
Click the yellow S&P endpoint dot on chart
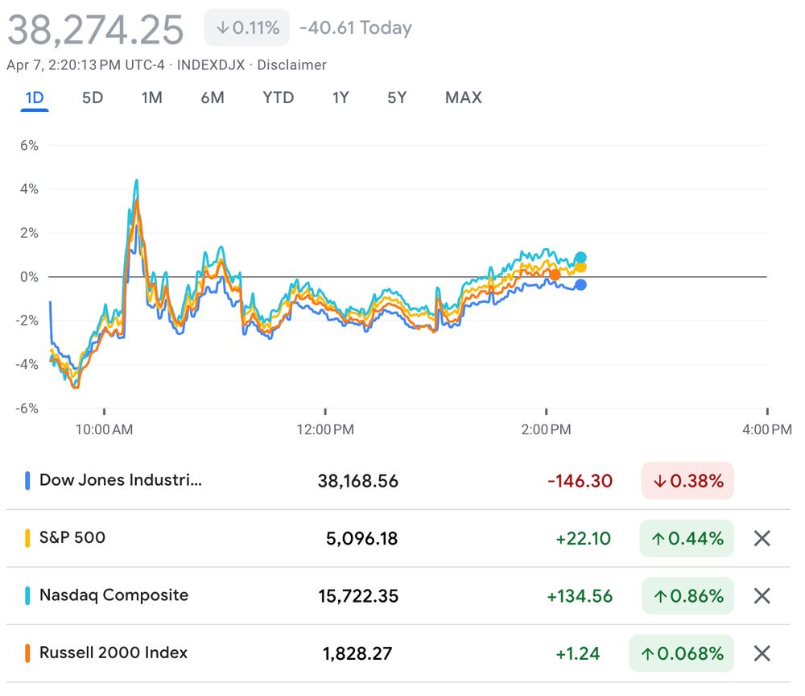tap(580, 267)
